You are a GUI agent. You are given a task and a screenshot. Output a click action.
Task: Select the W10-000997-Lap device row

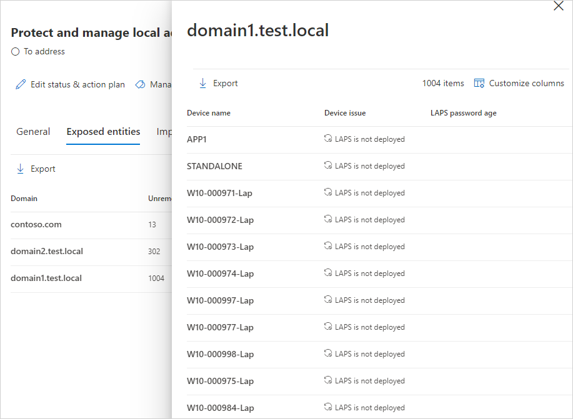coord(220,300)
